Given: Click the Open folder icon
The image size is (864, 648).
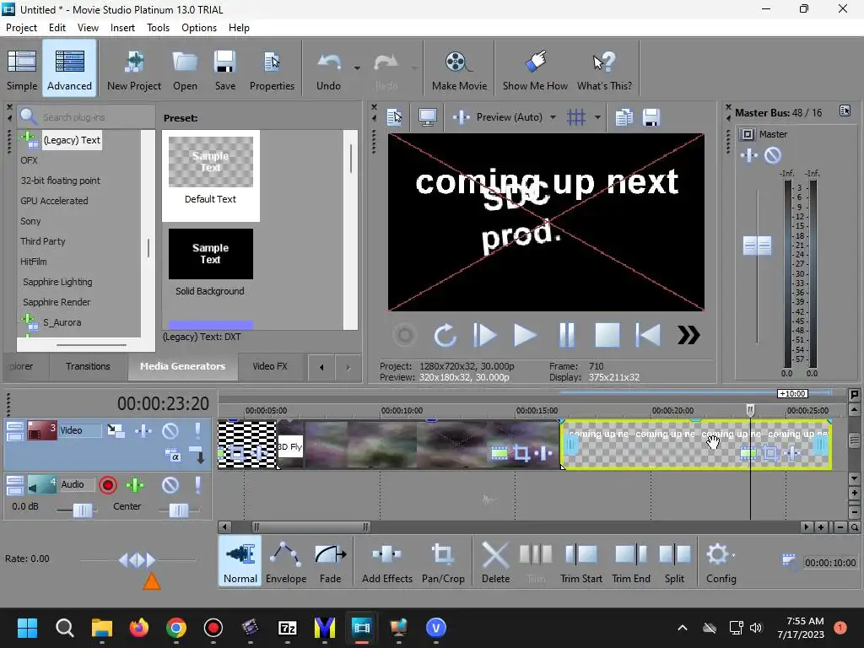Looking at the screenshot, I should click(x=185, y=69).
